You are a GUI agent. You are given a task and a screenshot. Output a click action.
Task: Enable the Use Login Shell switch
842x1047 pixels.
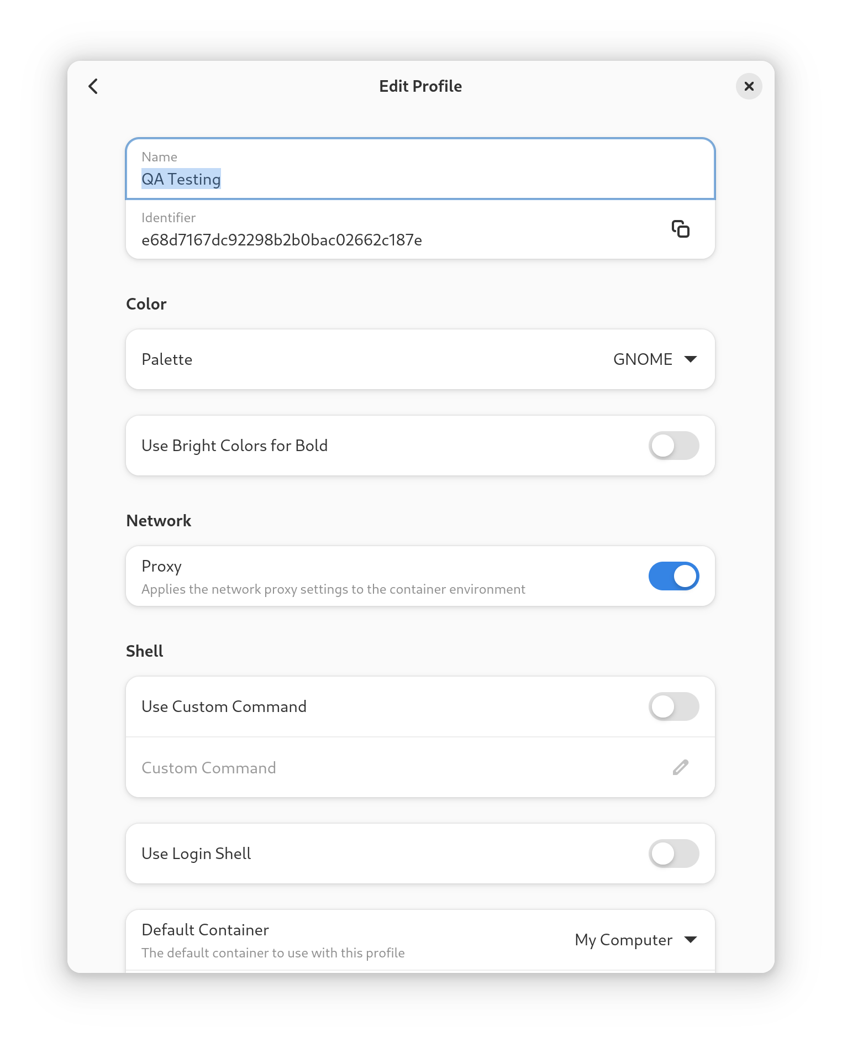click(x=673, y=854)
